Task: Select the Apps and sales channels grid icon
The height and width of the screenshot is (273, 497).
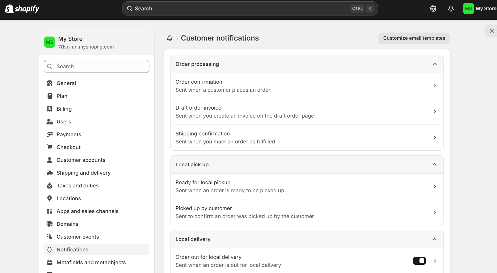Action: click(x=50, y=211)
